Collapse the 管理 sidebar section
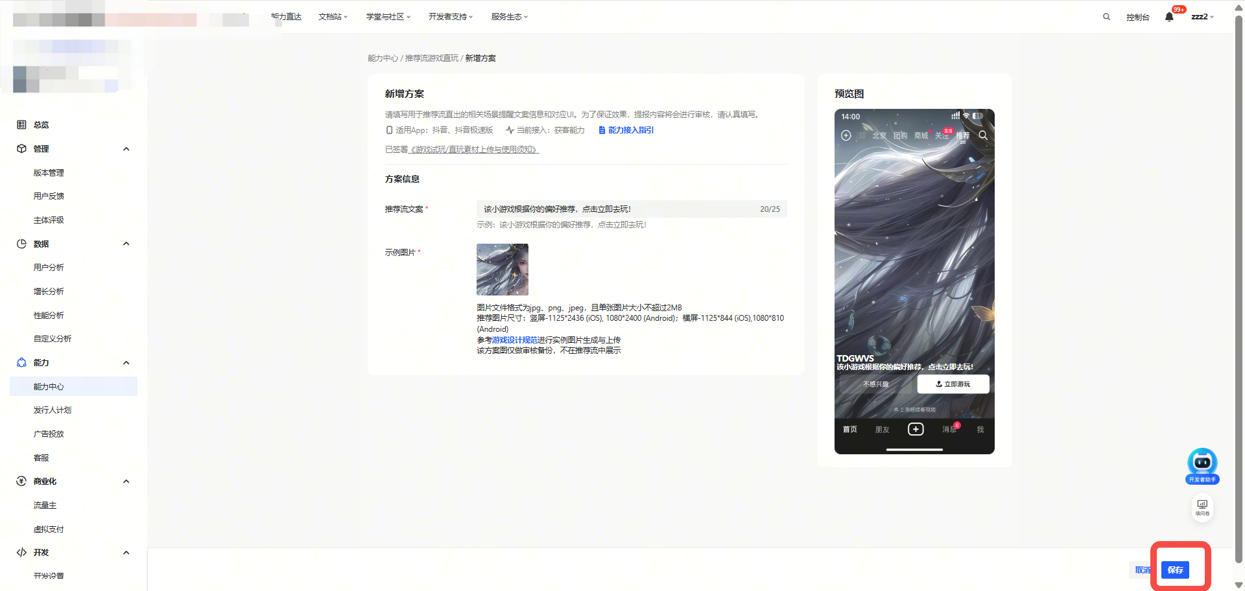Screen dimensions: 1245x591 click(126, 149)
